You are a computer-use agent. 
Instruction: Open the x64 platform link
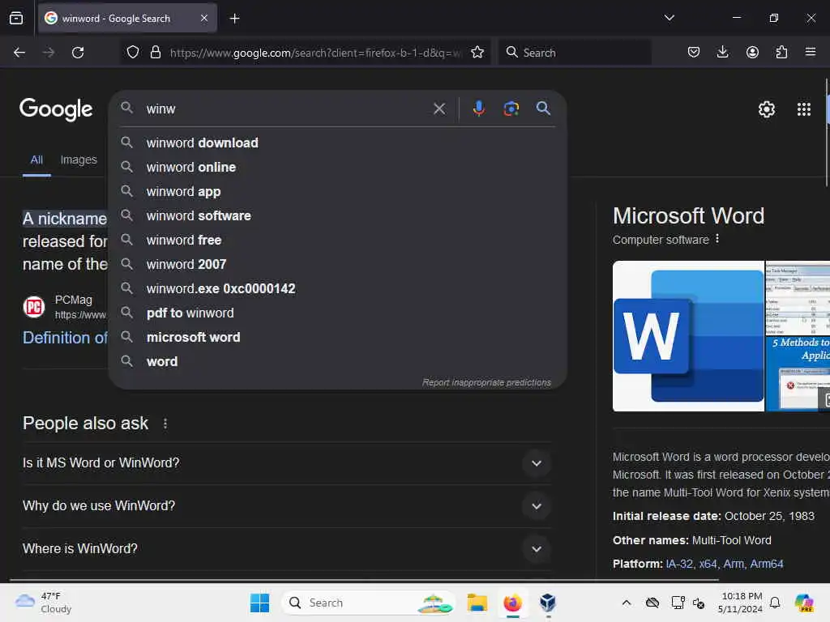[x=708, y=564]
